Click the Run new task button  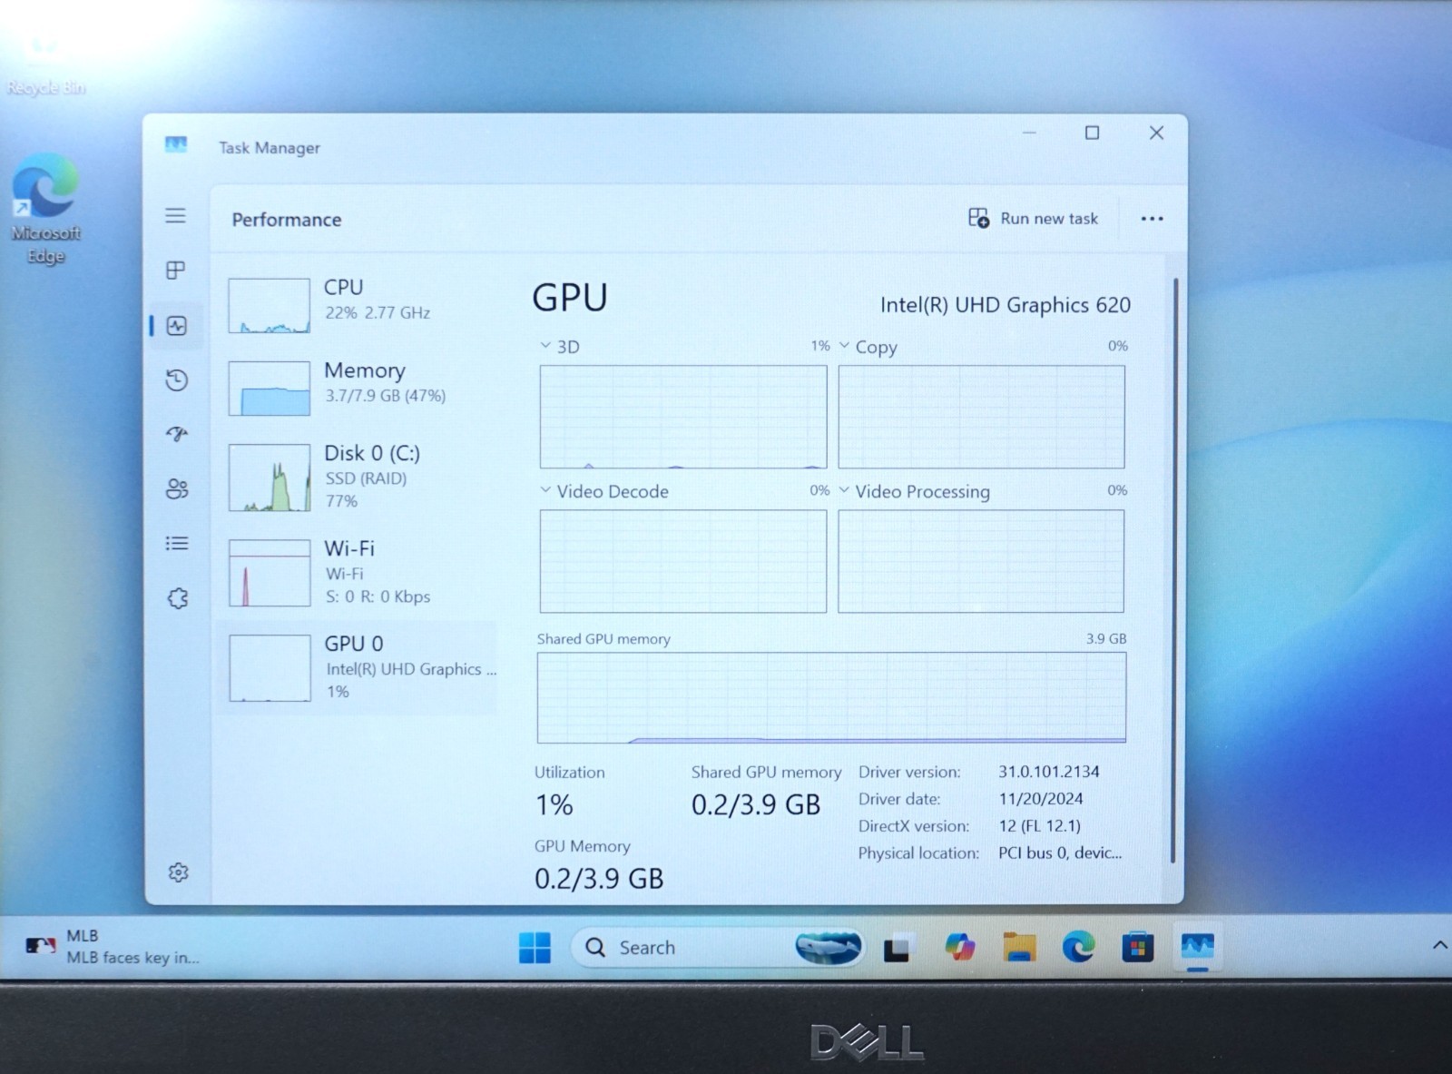(1034, 219)
